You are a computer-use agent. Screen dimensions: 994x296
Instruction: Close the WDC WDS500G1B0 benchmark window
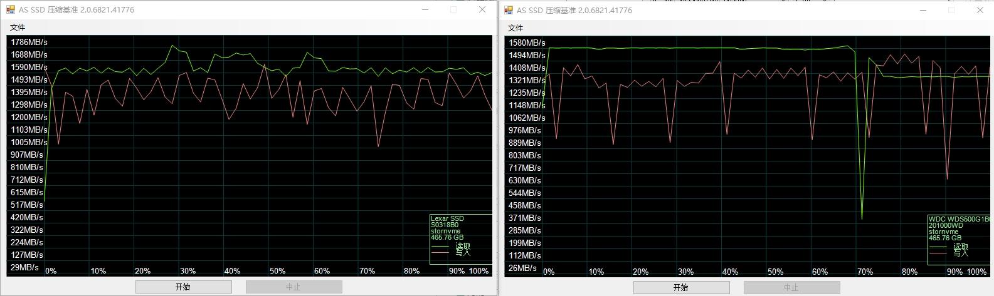[980, 10]
